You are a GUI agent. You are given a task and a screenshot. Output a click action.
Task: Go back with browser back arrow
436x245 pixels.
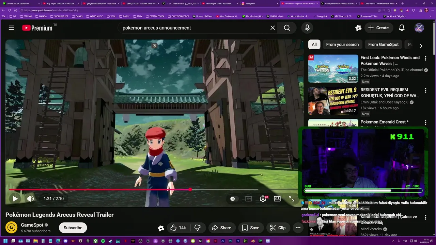pyautogui.click(x=4, y=10)
